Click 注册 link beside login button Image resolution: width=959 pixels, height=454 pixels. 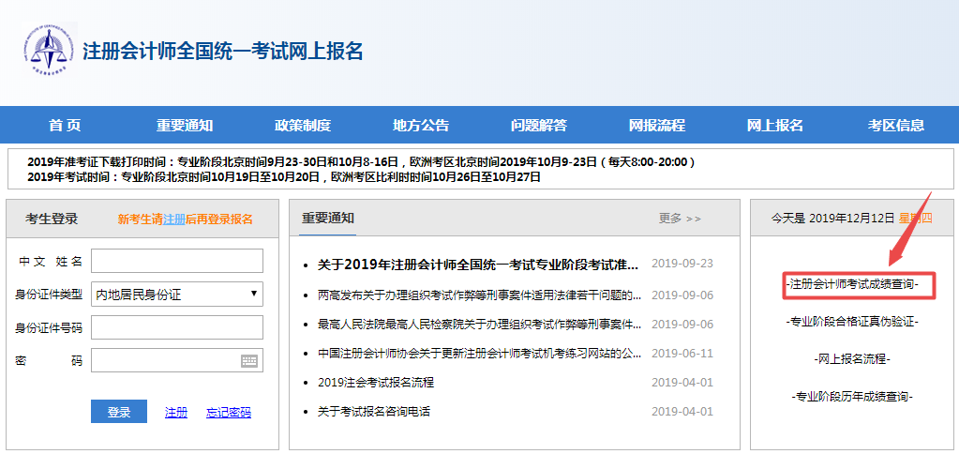click(x=176, y=413)
